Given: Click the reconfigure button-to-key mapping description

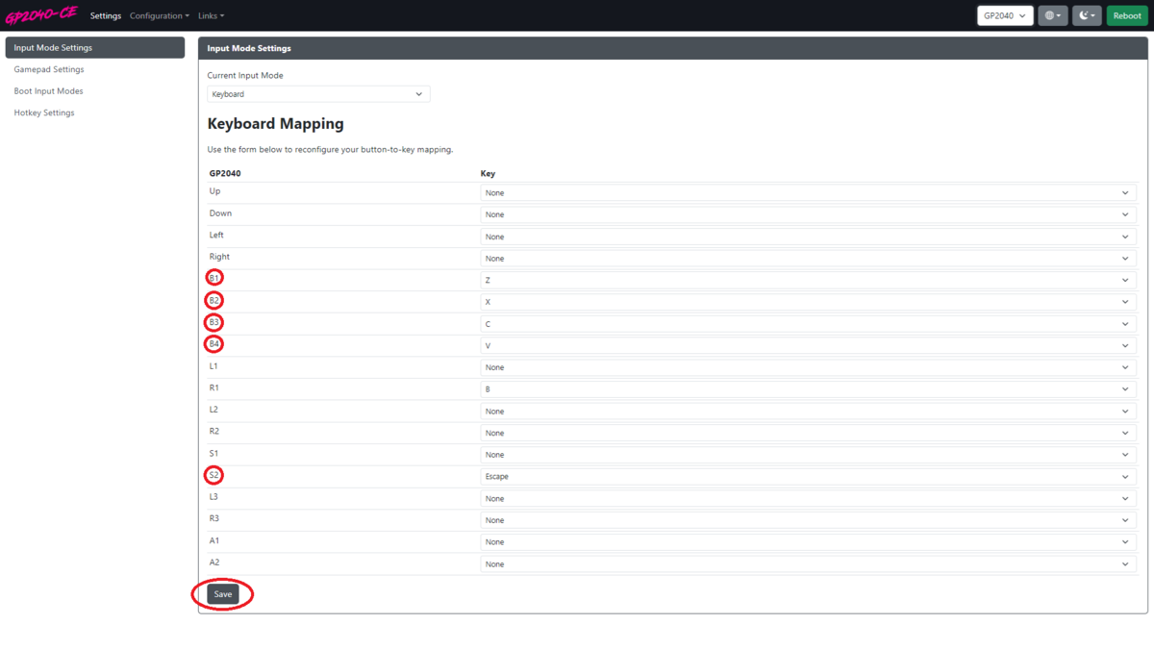Looking at the screenshot, I should click(330, 150).
